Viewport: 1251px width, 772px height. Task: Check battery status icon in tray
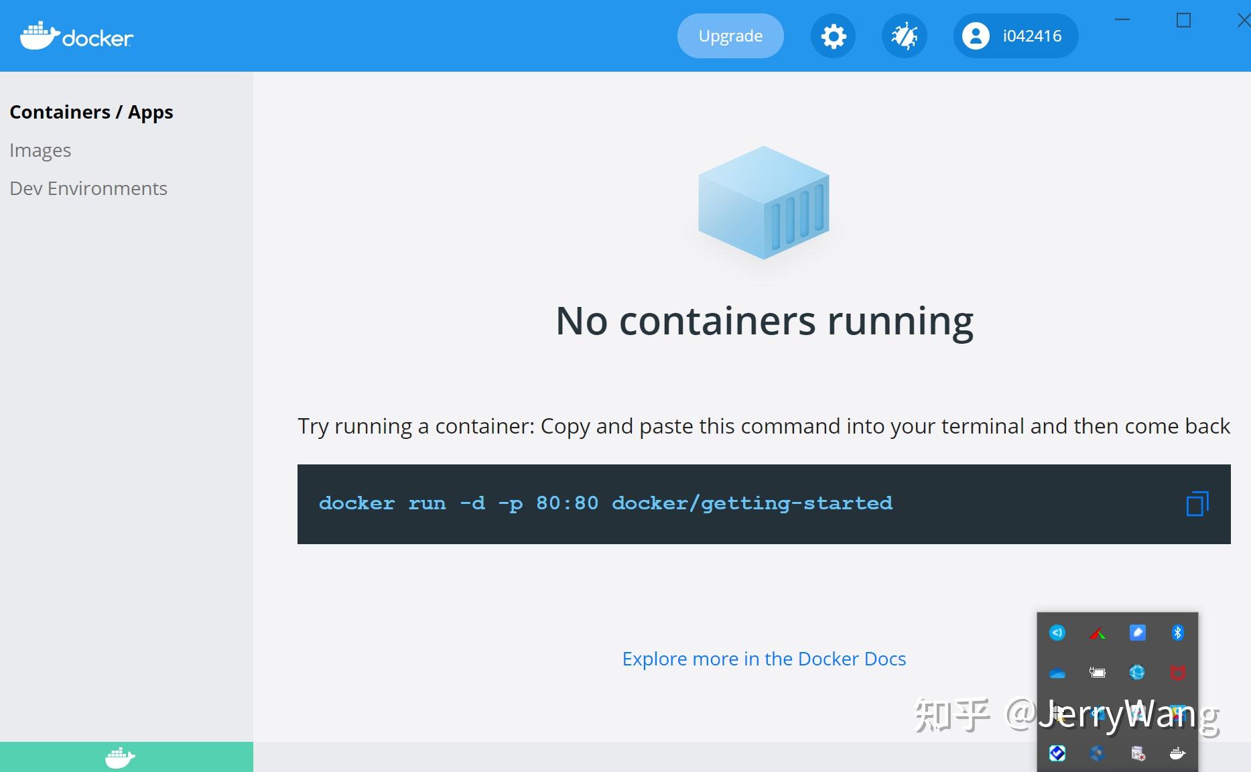coord(1098,672)
